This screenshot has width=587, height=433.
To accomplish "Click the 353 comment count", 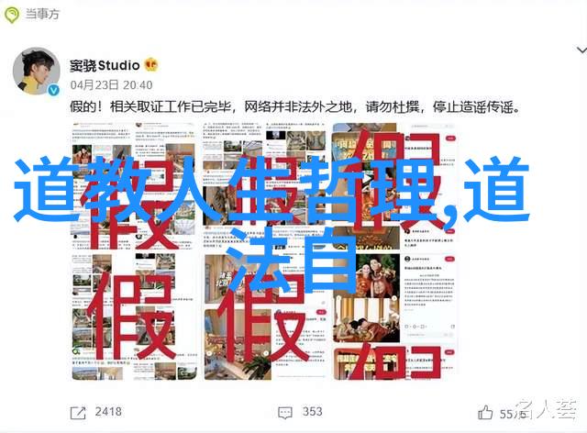I will (312, 412).
